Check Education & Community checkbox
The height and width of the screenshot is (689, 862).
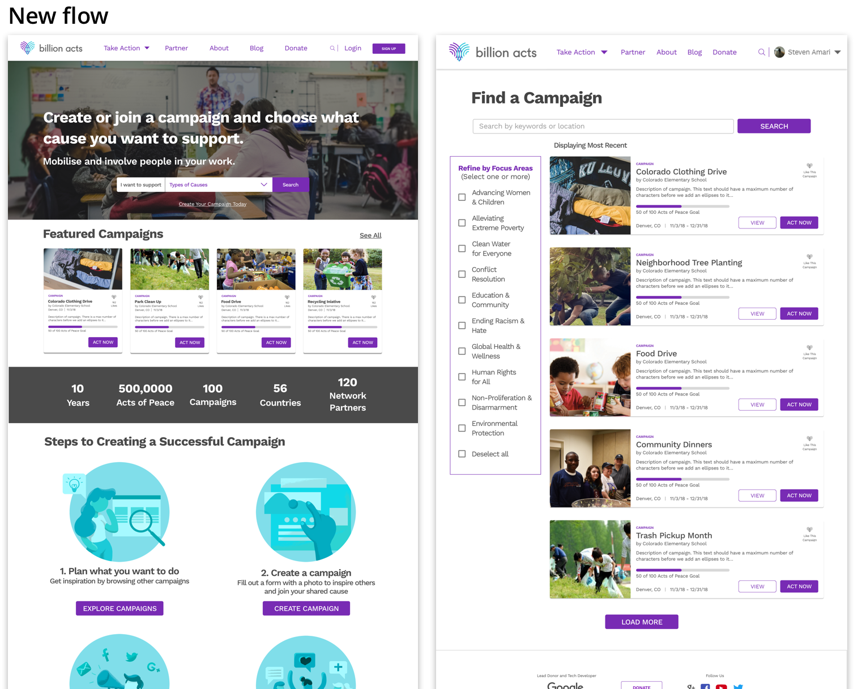[462, 300]
